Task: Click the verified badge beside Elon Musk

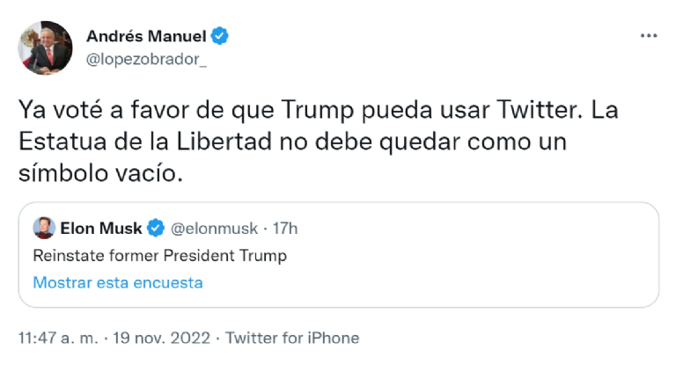Action: (x=155, y=229)
